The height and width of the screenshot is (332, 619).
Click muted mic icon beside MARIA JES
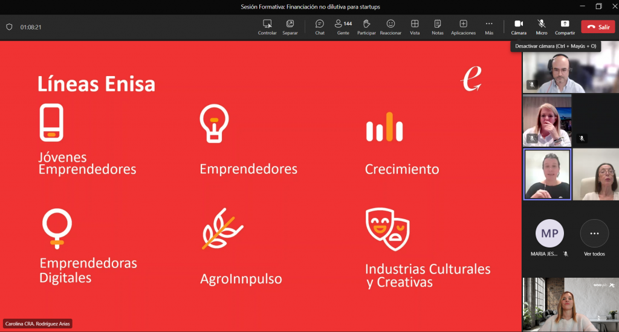coord(566,254)
